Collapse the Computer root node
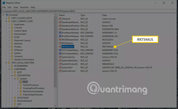 tap(3, 15)
